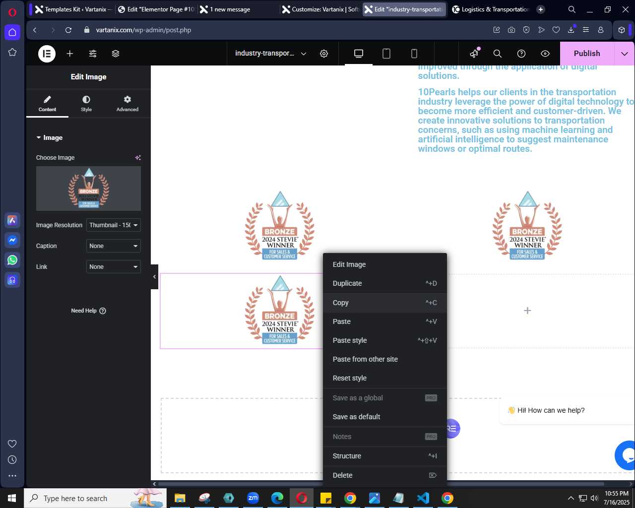Screen dimensions: 635x508
Task: Open a new browser tab
Action: 541,9
